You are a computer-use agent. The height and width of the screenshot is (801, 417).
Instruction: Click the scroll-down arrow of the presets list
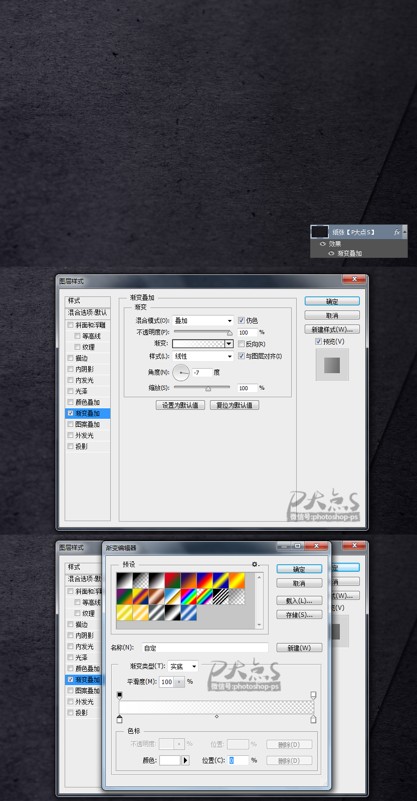tap(259, 625)
